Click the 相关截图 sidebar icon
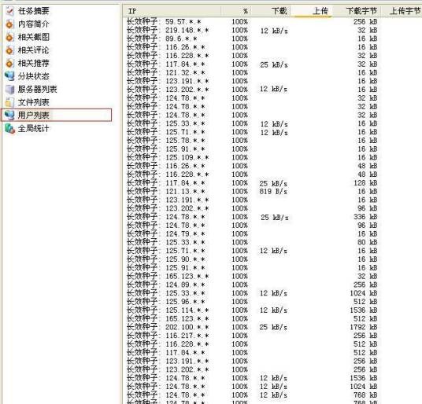The height and width of the screenshot is (404, 422). click(9, 37)
